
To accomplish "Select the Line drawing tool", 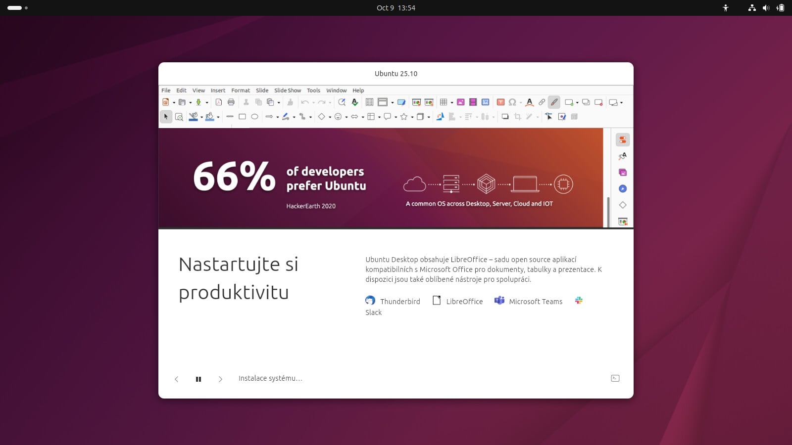I will click(230, 117).
